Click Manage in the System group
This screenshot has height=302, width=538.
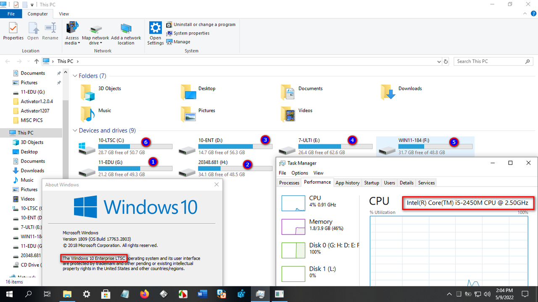179,42
